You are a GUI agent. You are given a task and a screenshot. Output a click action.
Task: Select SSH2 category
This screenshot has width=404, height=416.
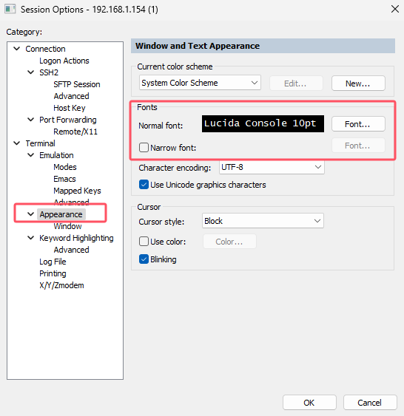[49, 72]
